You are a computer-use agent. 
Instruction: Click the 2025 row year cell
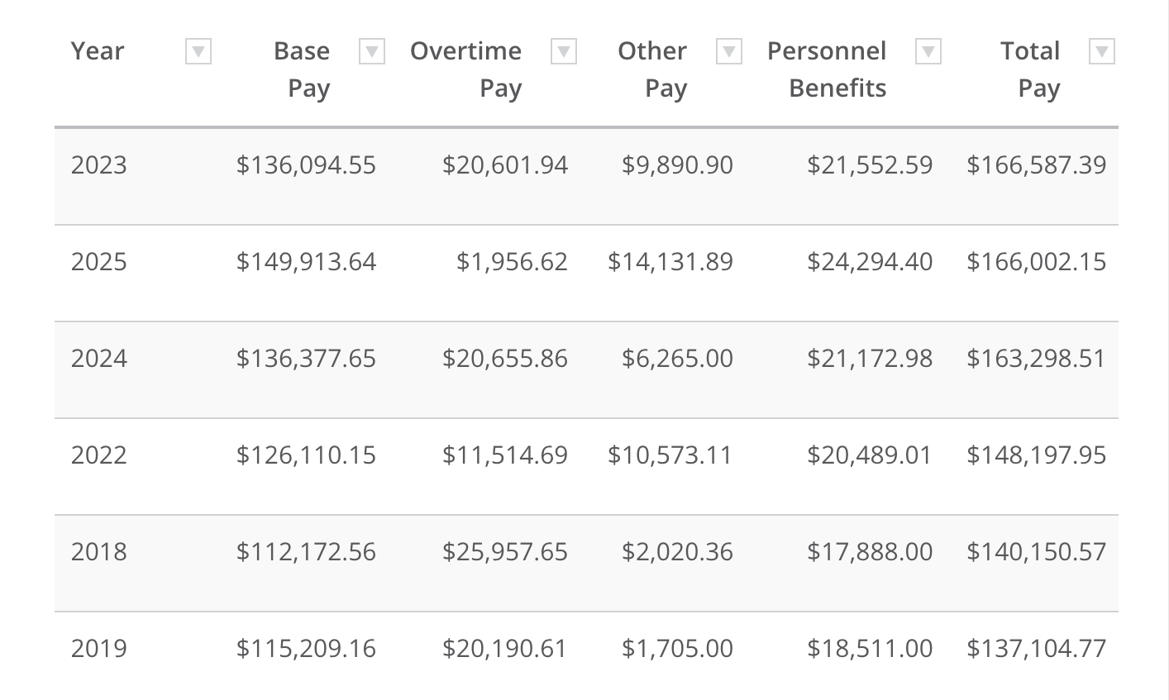pos(99,262)
